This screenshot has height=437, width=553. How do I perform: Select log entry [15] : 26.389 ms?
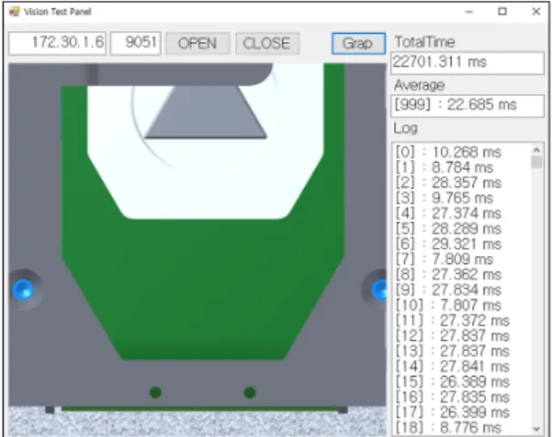pos(452,381)
